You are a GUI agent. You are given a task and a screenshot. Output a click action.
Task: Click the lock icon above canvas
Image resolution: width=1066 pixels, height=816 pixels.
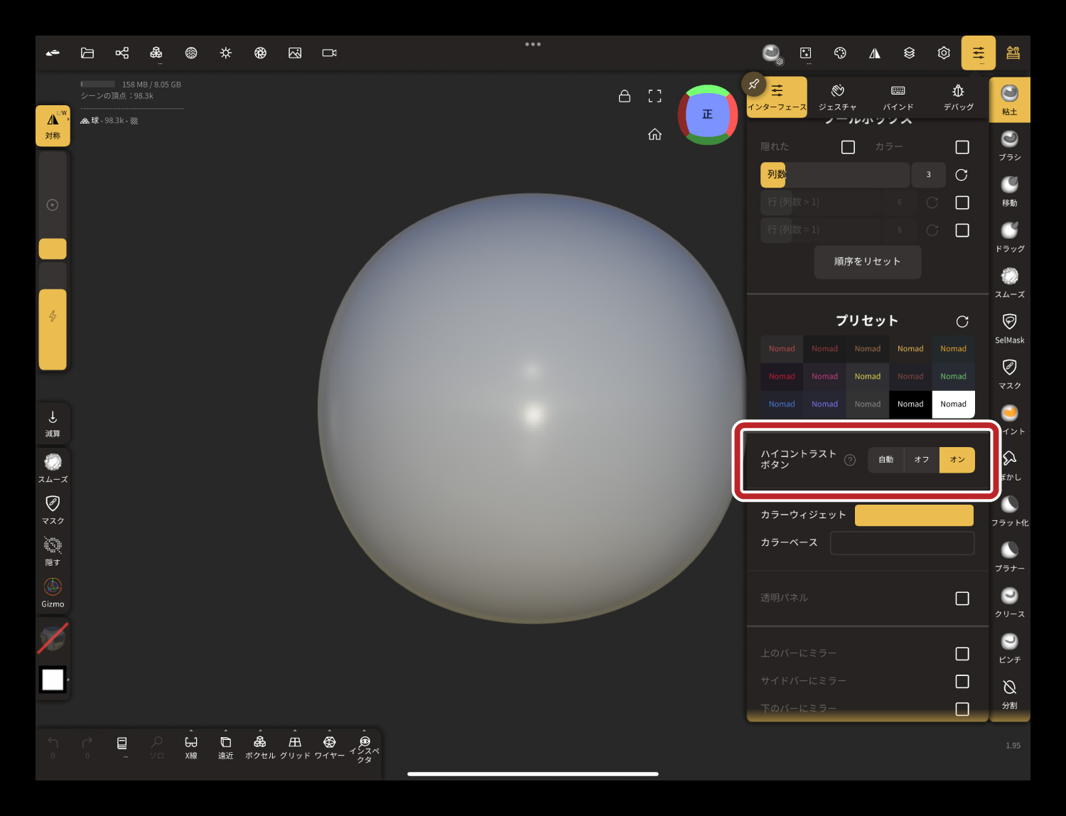pos(625,96)
